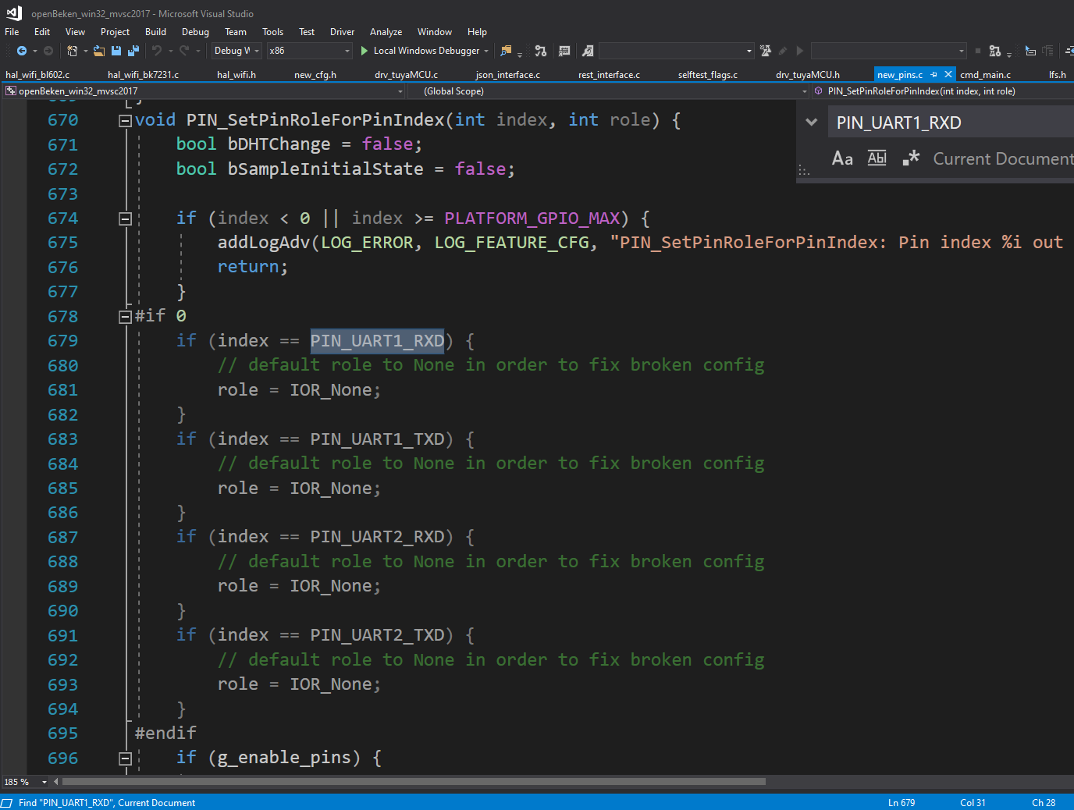Click the Save file floppy icon
Screen dimensions: 1074x810
pyautogui.click(x=116, y=51)
